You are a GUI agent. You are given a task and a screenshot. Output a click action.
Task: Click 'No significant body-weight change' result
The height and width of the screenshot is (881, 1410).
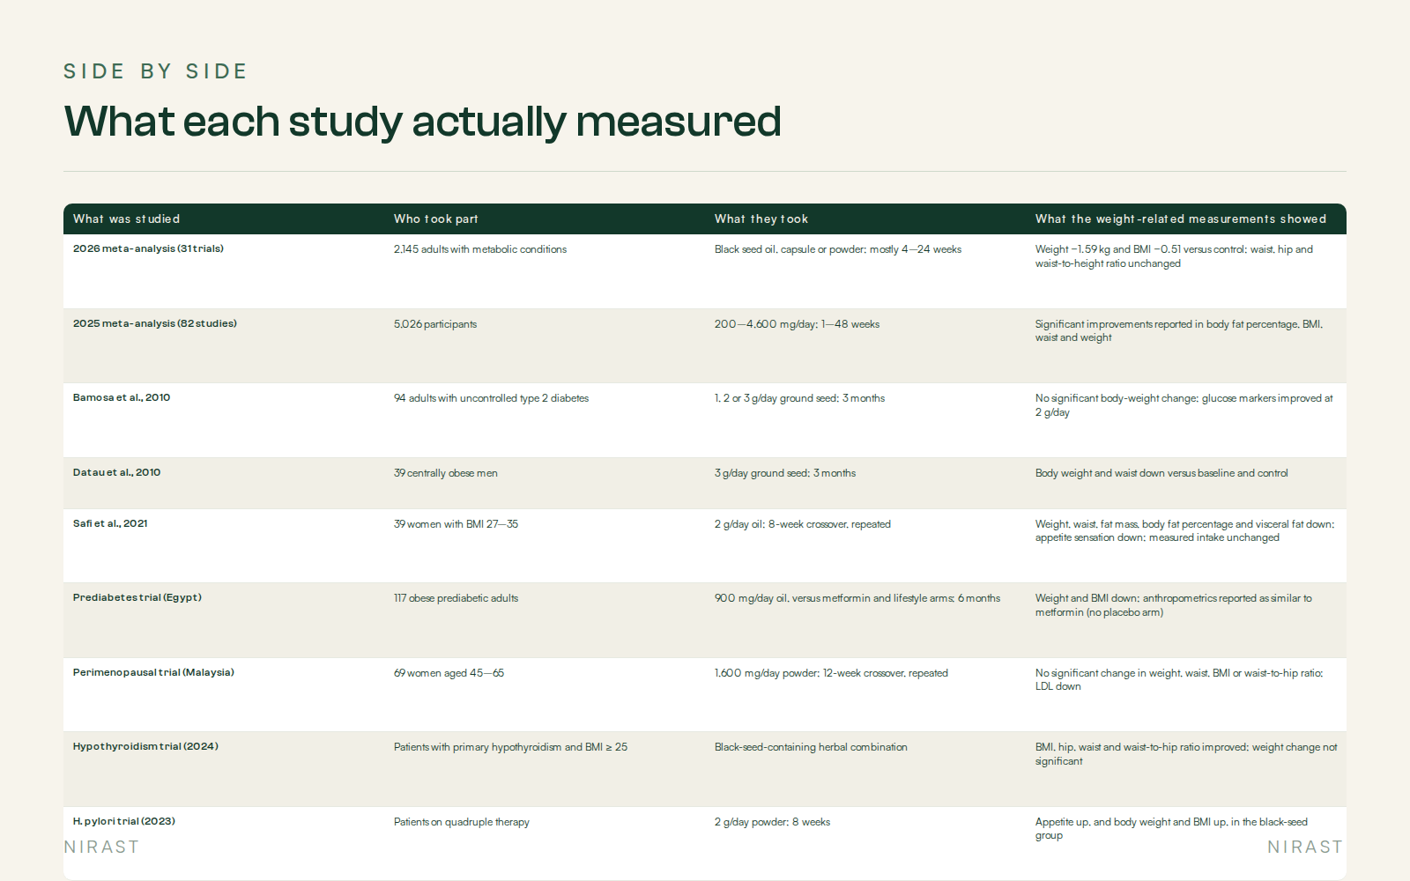pyautogui.click(x=1184, y=405)
